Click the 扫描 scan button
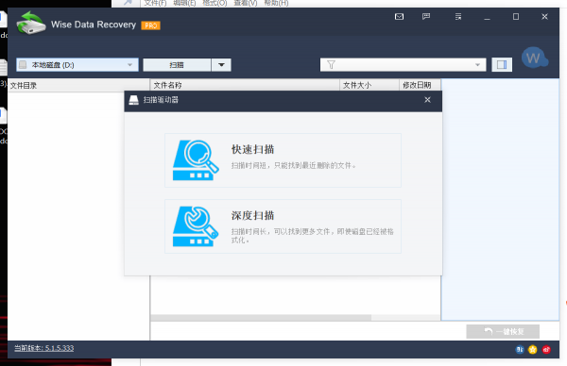Viewport: 567px width, 366px height. [x=177, y=65]
